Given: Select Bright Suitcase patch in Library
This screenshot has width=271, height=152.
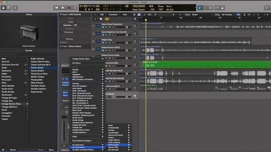Looking at the screenshot, I should coord(38,59).
